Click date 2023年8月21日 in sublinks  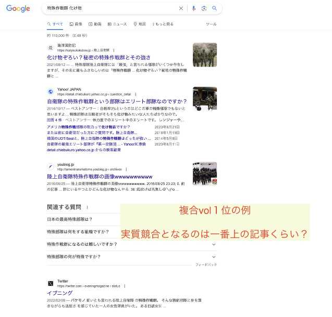click(x=167, y=127)
